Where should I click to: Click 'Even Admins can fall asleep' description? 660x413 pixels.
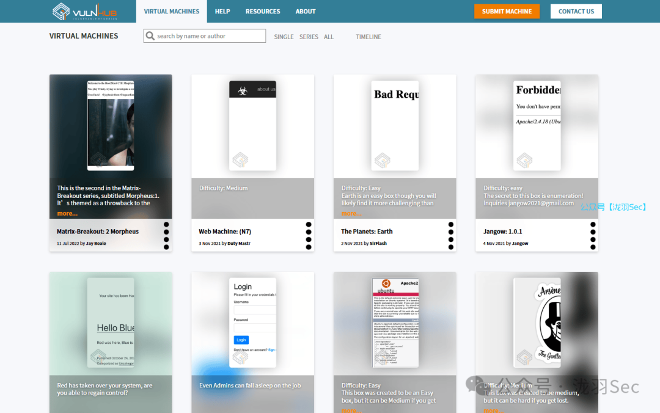point(250,386)
